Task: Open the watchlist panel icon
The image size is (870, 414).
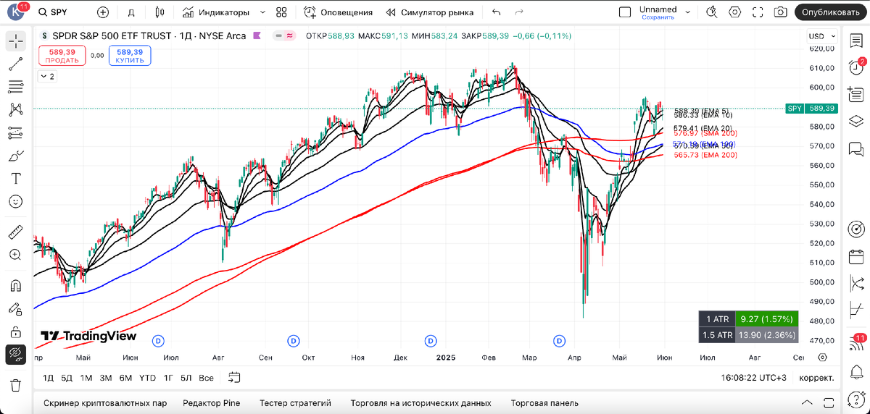Action: tap(856, 41)
